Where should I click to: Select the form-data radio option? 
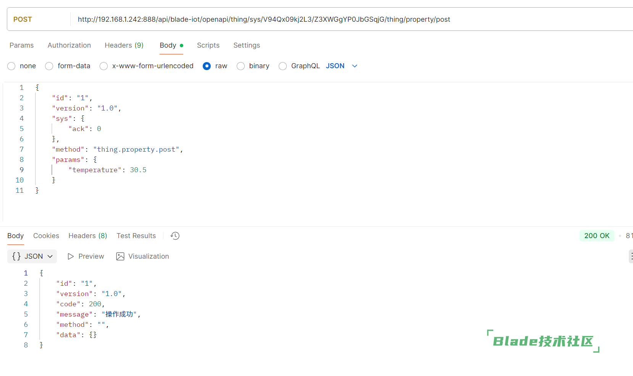pos(49,66)
